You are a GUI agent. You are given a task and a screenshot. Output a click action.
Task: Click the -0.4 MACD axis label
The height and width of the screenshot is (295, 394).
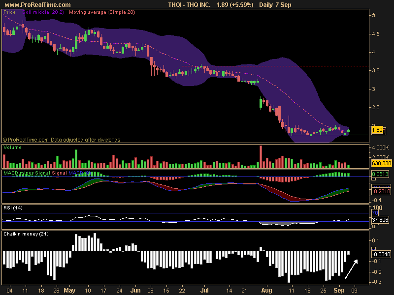(377, 200)
